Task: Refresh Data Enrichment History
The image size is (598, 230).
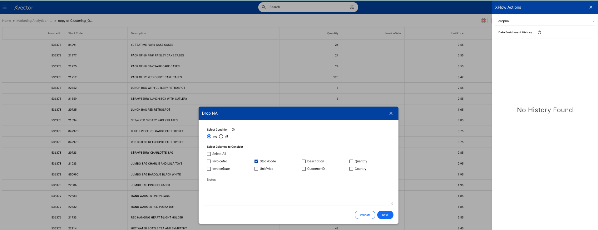Action: (539, 32)
